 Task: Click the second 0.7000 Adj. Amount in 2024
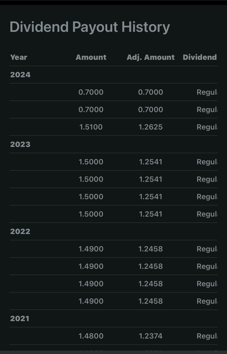click(151, 110)
